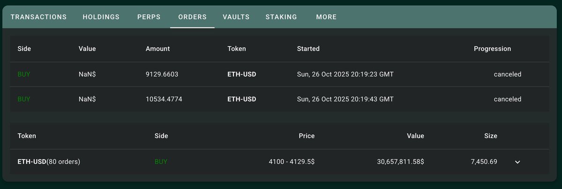
Task: Click the Amount column header
Action: pos(157,49)
